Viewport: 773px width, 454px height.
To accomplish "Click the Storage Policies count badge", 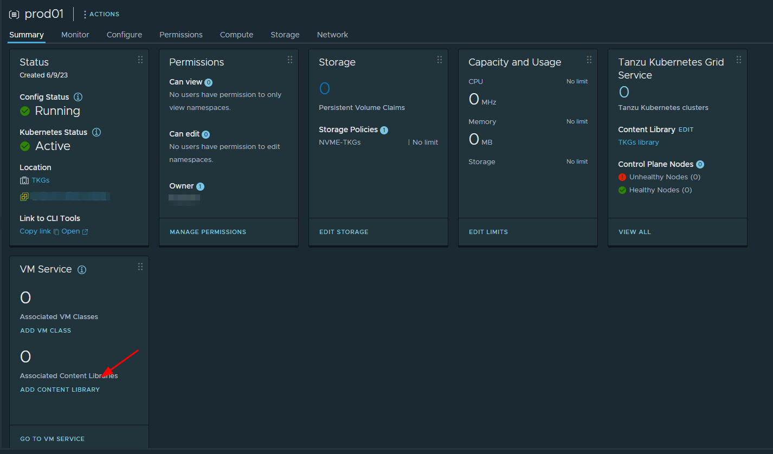I will [384, 130].
